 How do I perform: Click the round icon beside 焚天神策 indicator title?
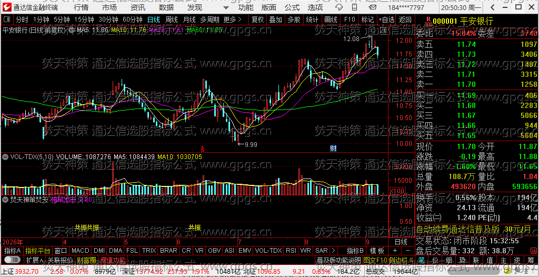coord(5,199)
